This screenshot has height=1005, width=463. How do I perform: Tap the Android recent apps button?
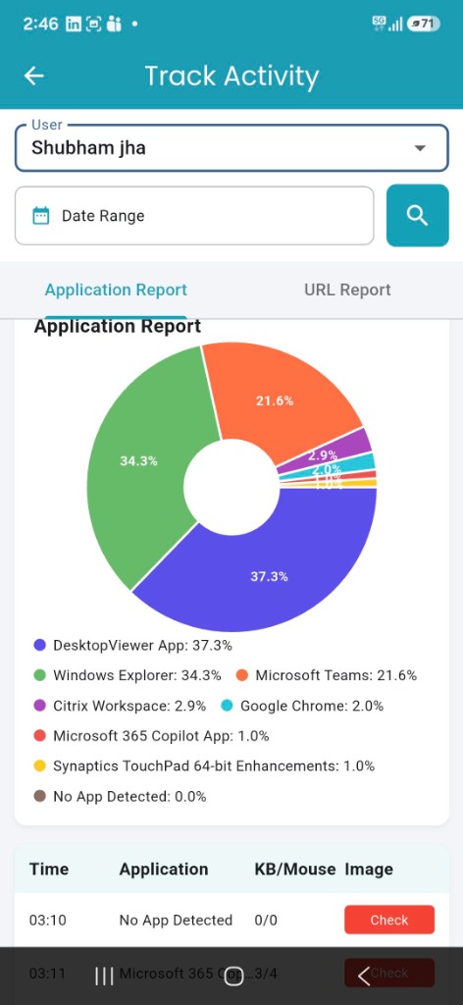pyautogui.click(x=104, y=976)
